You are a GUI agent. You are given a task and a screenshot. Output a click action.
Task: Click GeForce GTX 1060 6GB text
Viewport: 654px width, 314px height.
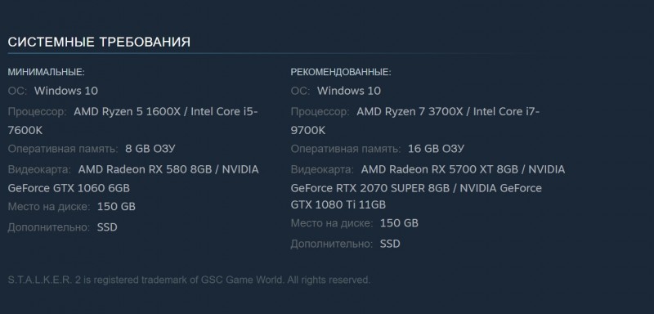tap(69, 188)
